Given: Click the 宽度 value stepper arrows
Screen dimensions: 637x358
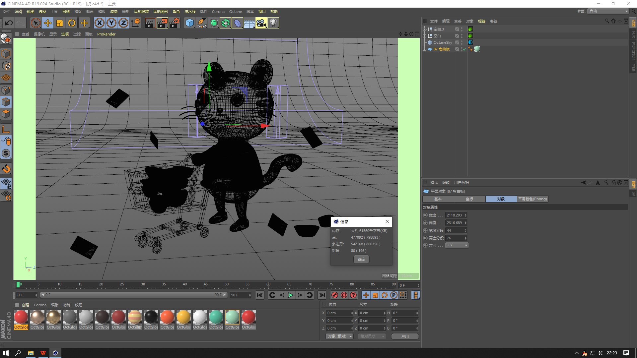Looking at the screenshot, I should tap(465, 215).
